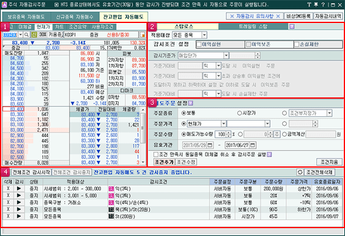Viewport: 345px width, 236px height.
Task: Click the 감시기준가 value stepper arrows
Action: click(257, 56)
